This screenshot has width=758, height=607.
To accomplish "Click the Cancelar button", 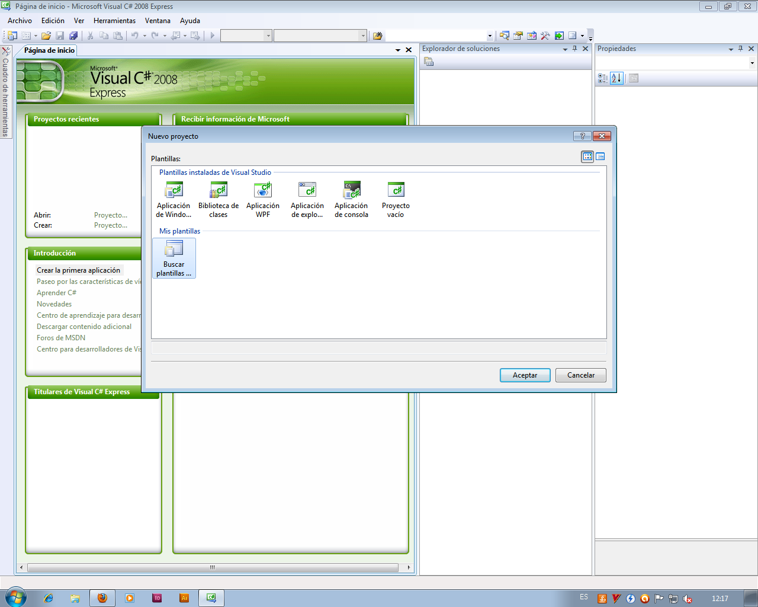I will click(581, 375).
